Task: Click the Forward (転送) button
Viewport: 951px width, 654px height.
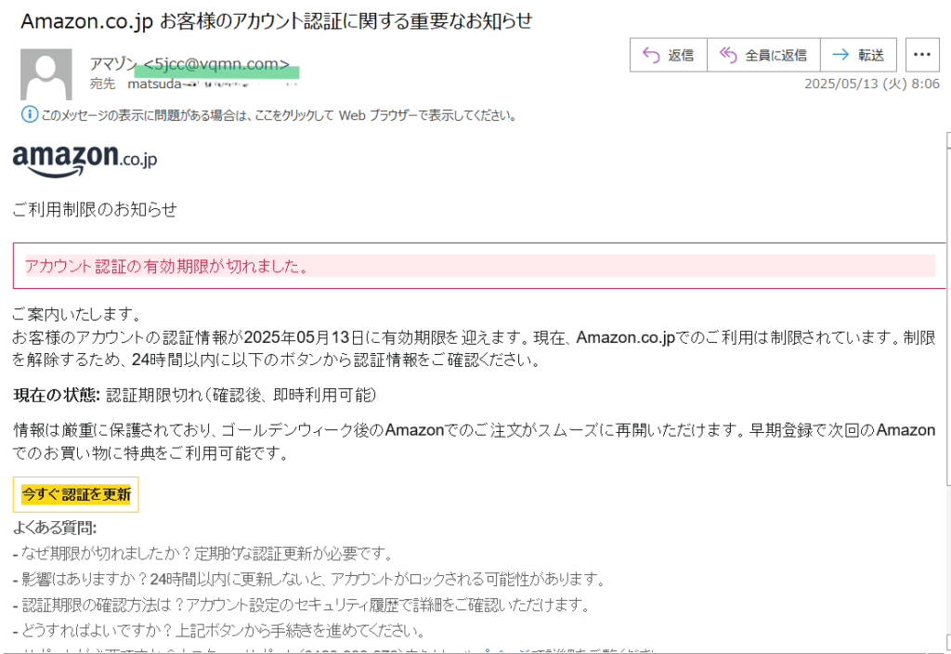Action: [x=858, y=55]
